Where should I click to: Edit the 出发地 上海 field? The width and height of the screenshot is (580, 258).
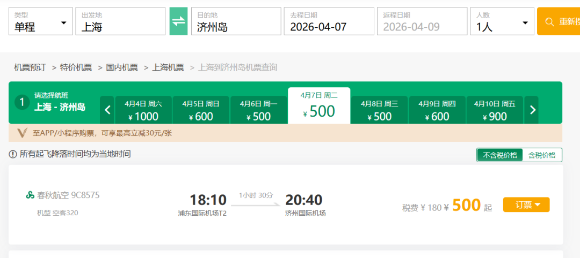(x=121, y=21)
